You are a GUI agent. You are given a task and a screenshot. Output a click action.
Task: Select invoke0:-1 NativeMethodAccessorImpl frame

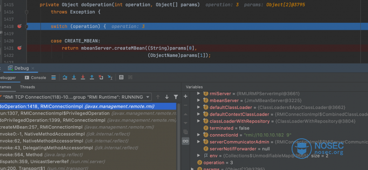click(x=88, y=134)
